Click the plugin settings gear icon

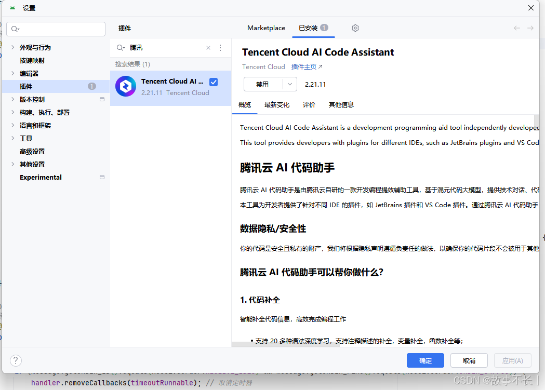tap(355, 28)
